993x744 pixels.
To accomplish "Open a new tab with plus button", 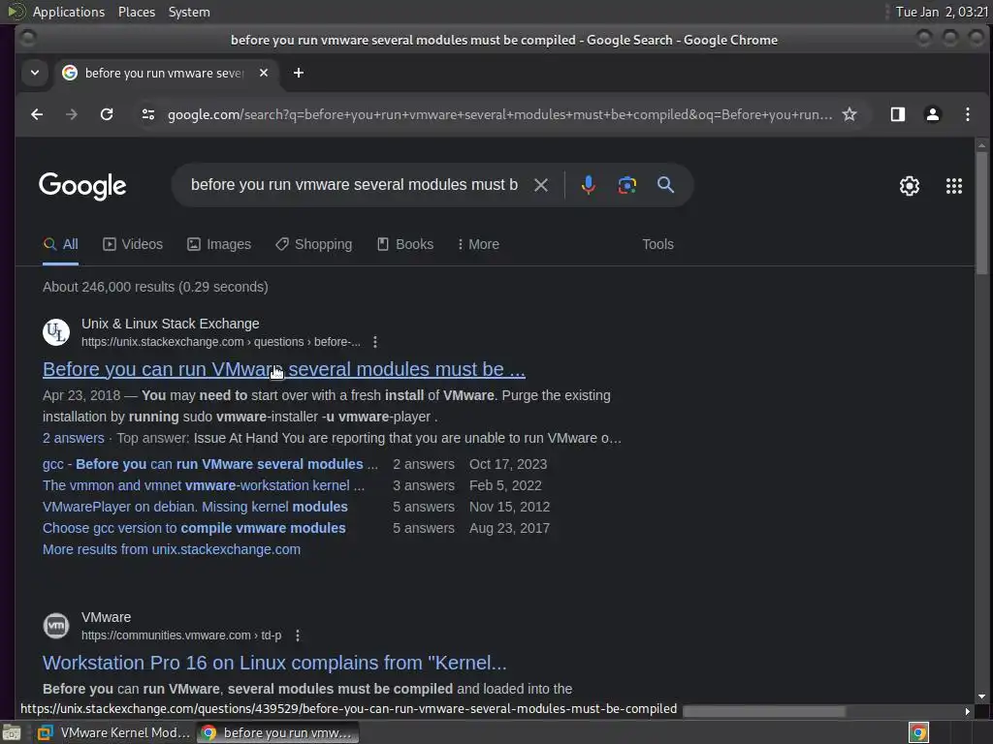I will click(299, 74).
